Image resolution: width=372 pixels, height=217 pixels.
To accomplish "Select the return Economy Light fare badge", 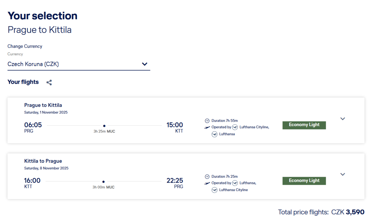I will [304, 181].
